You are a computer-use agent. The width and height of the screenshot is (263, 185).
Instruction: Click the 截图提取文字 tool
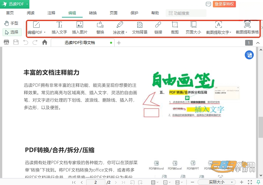pyautogui.click(x=218, y=28)
